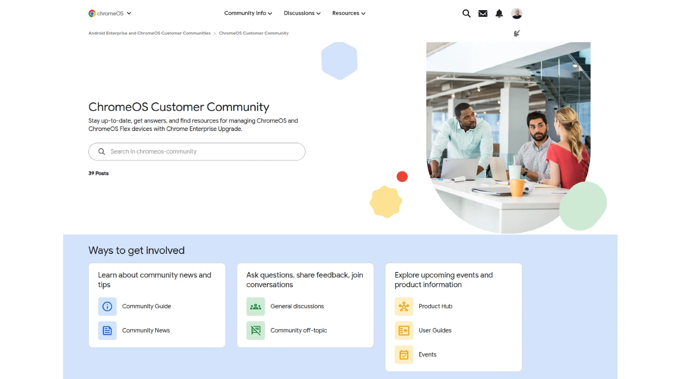Click the magnifier icon inside search field
The width and height of the screenshot is (674, 379).
102,152
